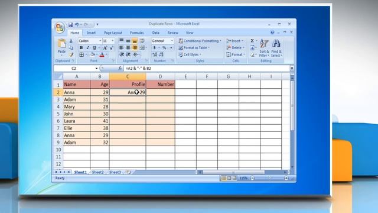
Task: Decrease the font size
Action: point(111,48)
